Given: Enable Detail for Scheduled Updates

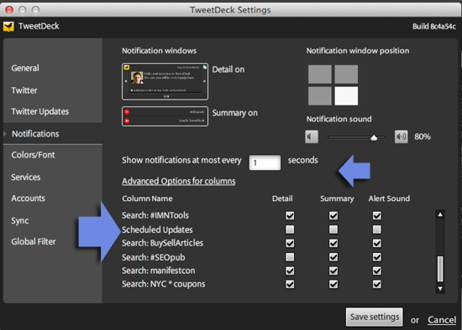Looking at the screenshot, I should point(290,229).
